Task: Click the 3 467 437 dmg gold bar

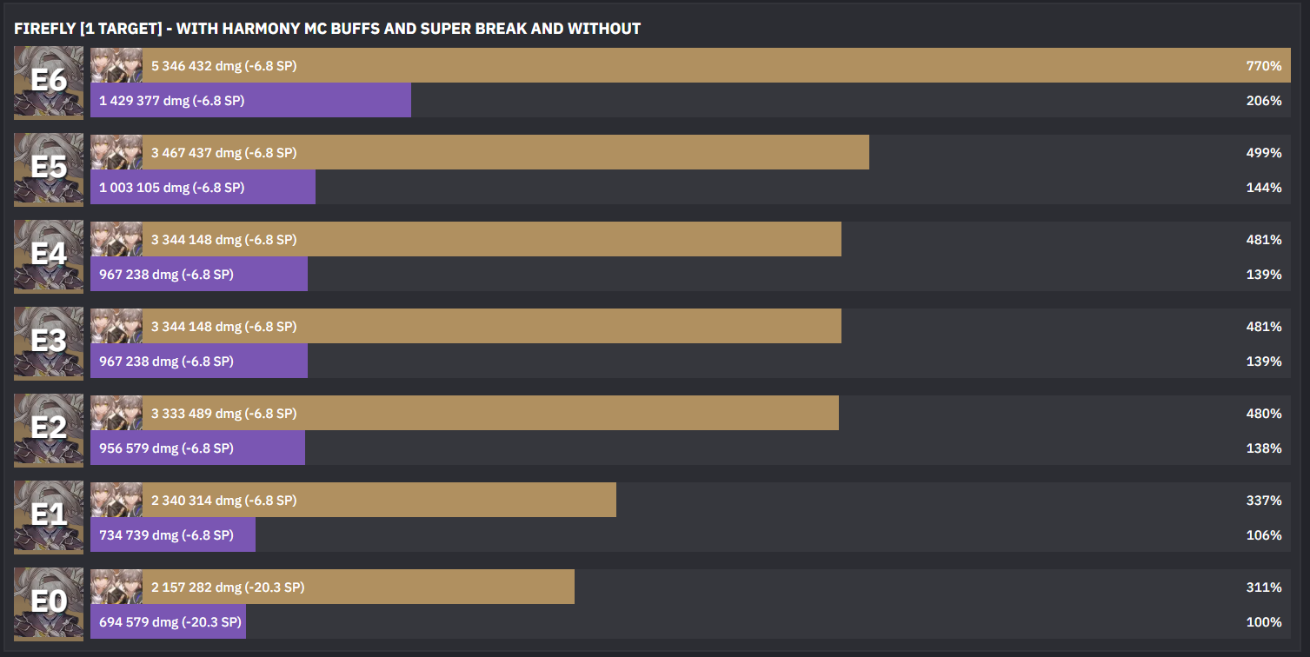Action: [x=504, y=152]
